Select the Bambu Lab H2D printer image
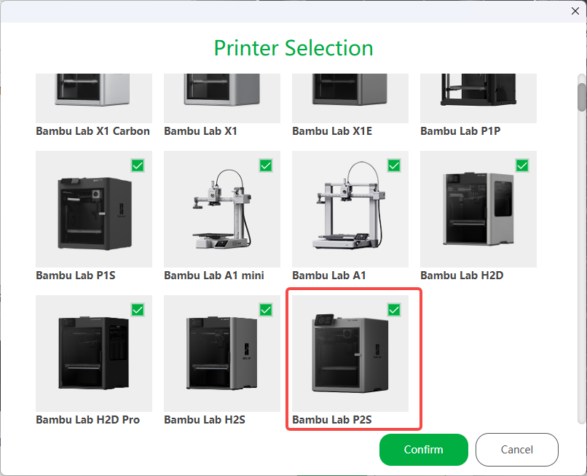The image size is (587, 476). click(x=478, y=209)
